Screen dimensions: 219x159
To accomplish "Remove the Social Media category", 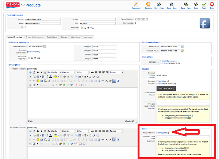I will click(165, 63).
